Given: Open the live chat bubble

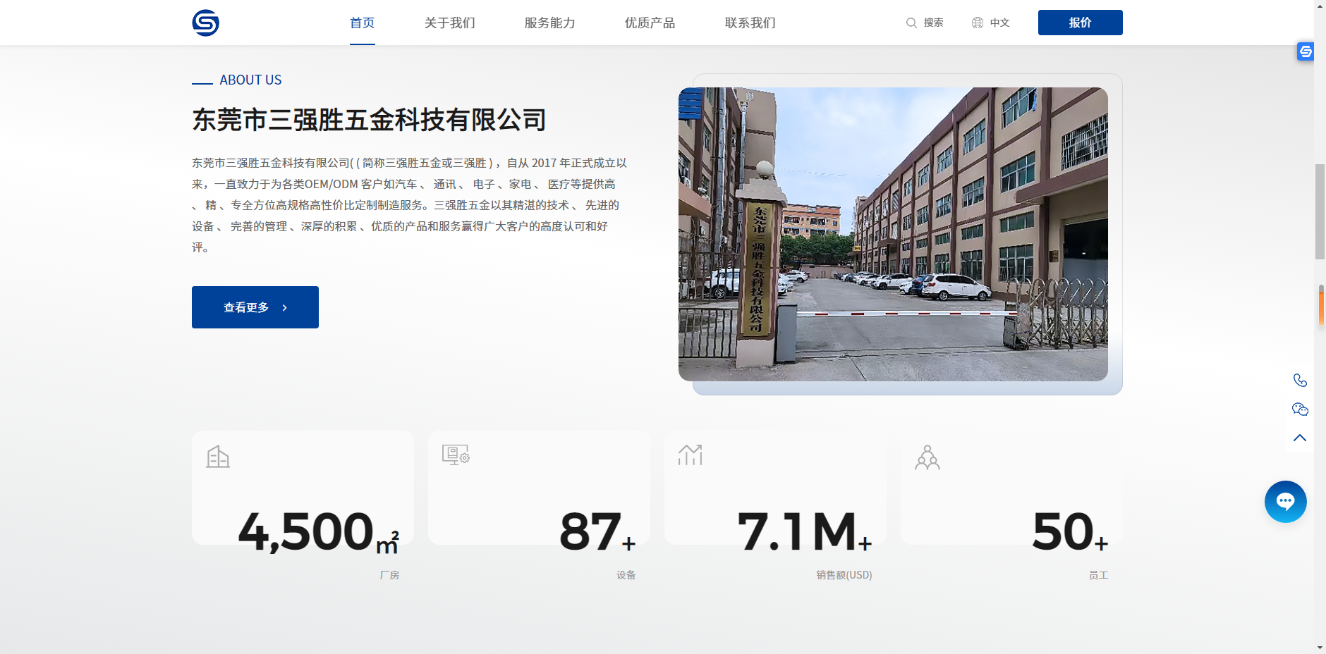Looking at the screenshot, I should click(x=1285, y=502).
